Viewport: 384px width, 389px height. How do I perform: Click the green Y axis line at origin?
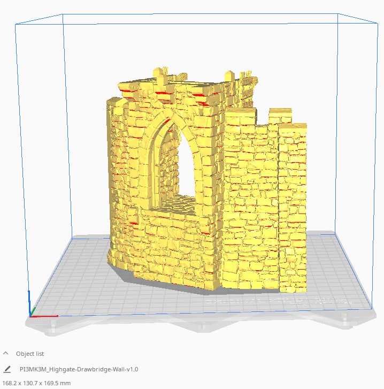click(33, 311)
